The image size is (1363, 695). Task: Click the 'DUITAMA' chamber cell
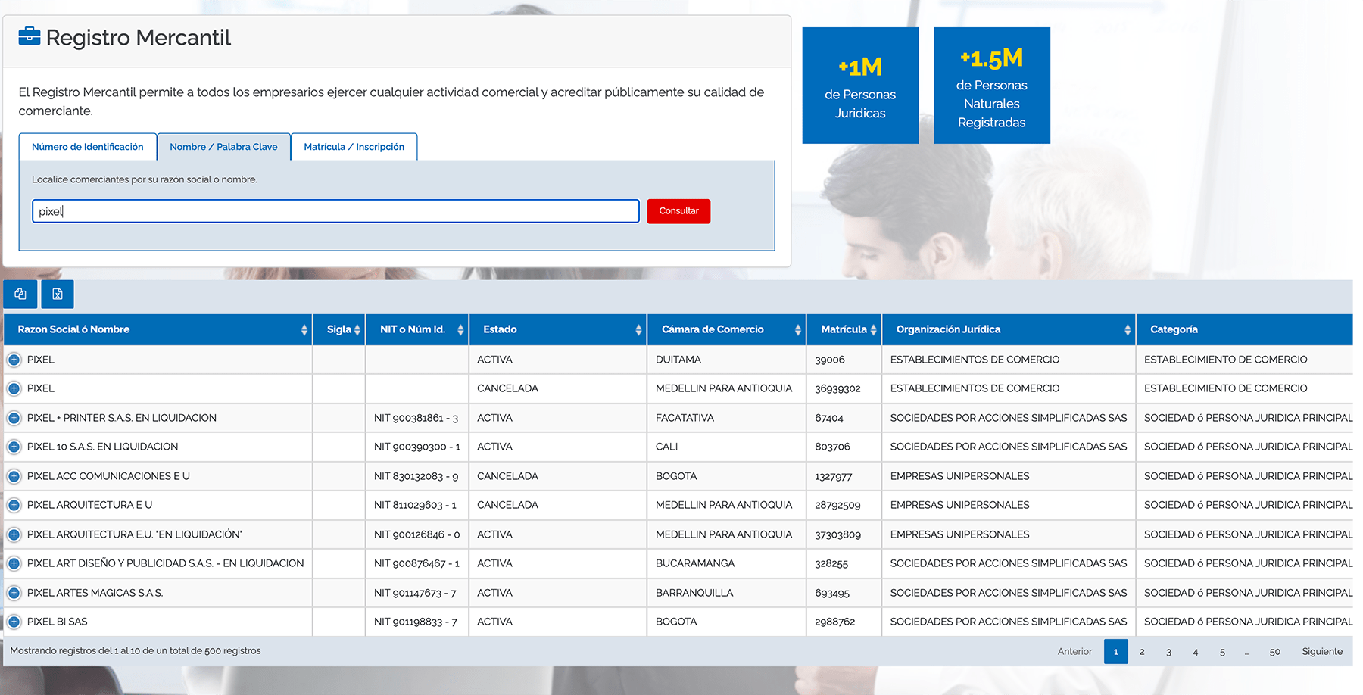click(x=727, y=360)
